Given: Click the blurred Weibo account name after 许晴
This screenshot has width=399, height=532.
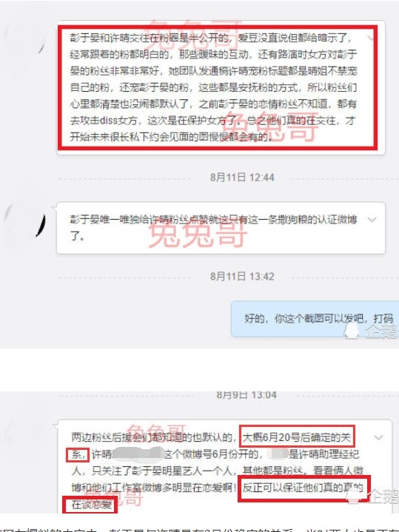Looking at the screenshot, I should [x=138, y=454].
